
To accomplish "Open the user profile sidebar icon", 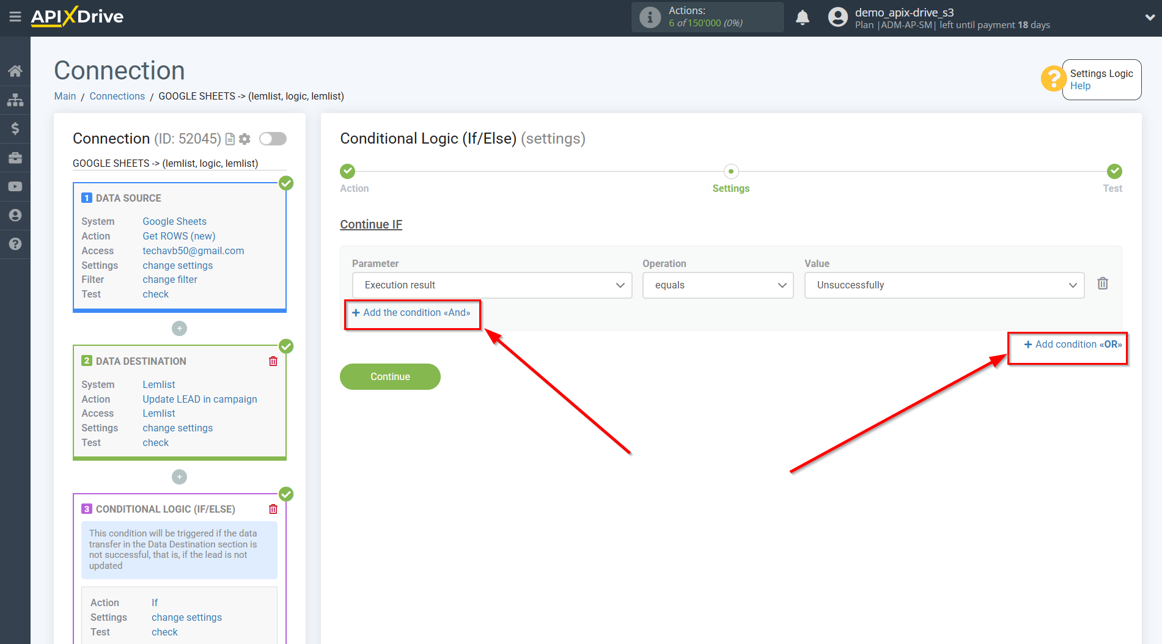I will (15, 215).
